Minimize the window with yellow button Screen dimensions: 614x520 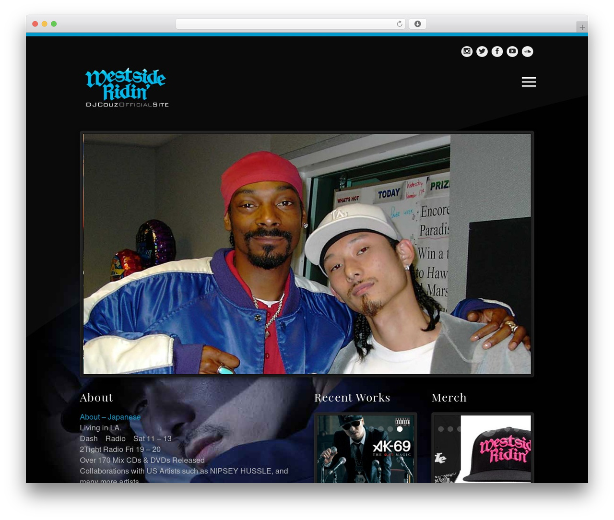(44, 24)
